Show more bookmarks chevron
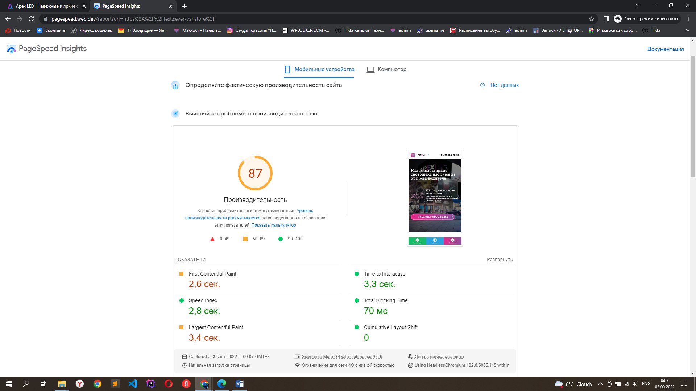Screen dimensions: 696x391 [687, 30]
